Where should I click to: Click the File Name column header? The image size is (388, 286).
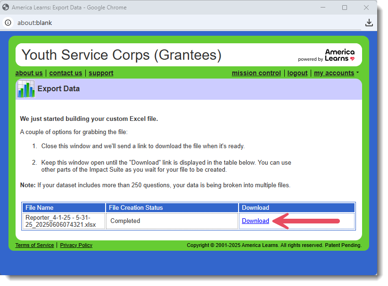pos(64,208)
